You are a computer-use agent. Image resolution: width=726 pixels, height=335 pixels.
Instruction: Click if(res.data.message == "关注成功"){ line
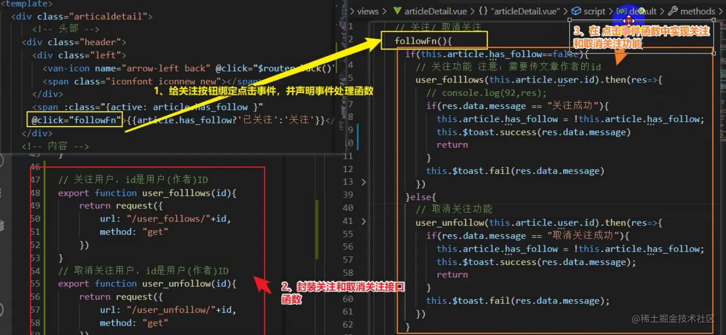tap(517, 106)
